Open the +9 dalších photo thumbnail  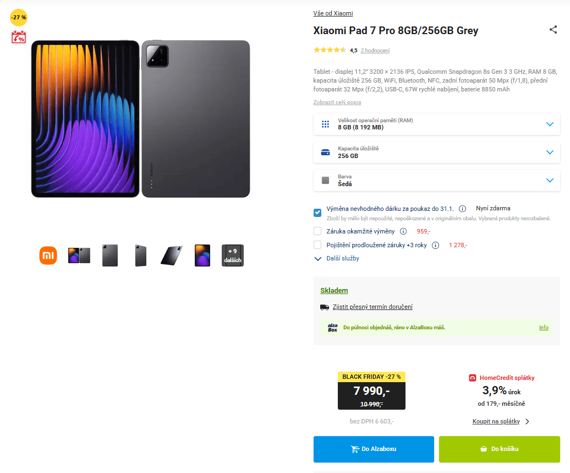coord(232,255)
